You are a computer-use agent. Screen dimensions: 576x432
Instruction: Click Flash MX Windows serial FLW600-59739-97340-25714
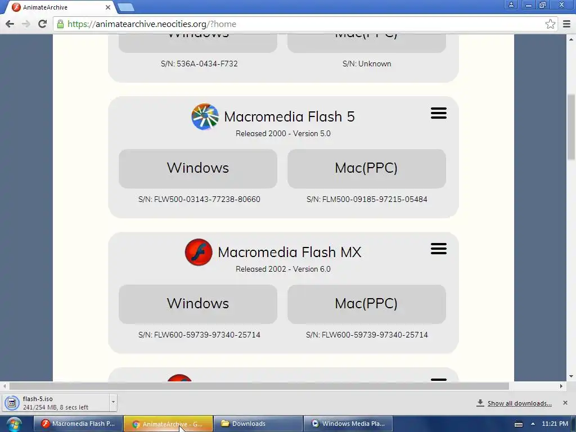[x=207, y=335]
